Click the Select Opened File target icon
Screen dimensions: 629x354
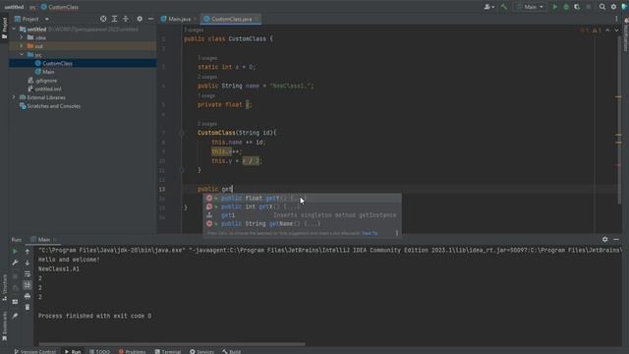103,19
